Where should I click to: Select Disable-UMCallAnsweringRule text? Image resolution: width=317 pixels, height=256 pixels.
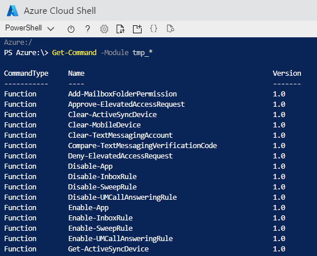coord(122,197)
